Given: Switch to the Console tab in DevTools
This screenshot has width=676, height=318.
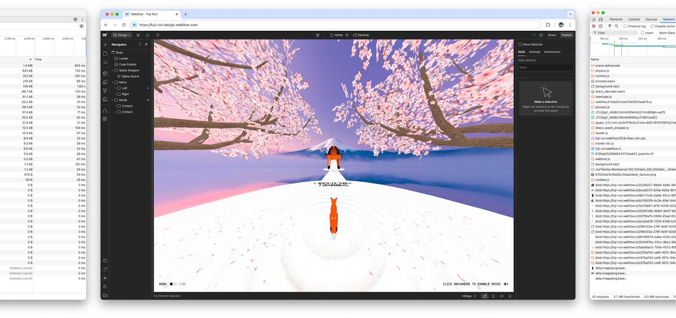Looking at the screenshot, I should 634,19.
